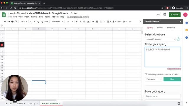Select the Paint format tool

click(16, 21)
